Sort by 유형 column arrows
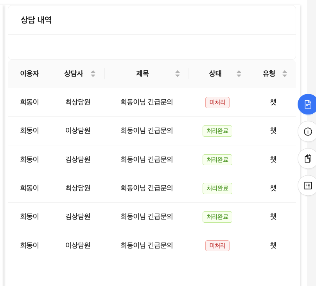Image resolution: width=316 pixels, height=286 pixels. [x=285, y=73]
